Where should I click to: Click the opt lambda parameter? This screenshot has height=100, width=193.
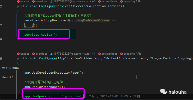pyautogui.click(x=73, y=20)
